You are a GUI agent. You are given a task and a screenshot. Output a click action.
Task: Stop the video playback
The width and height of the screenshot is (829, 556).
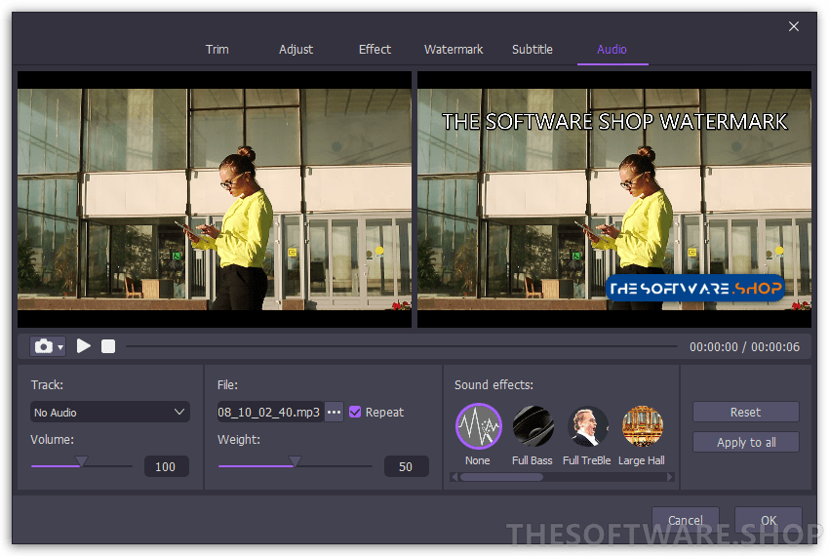pos(108,346)
